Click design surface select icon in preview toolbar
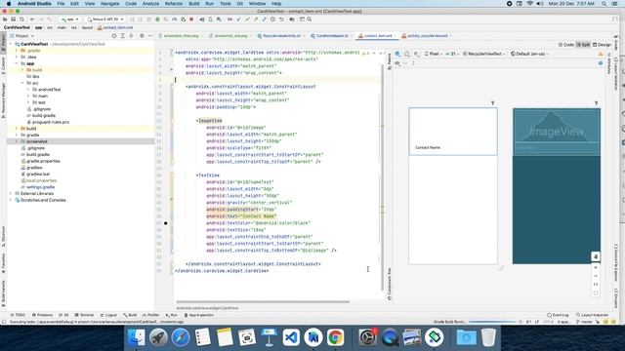The height and width of the screenshot is (351, 625). (397, 54)
